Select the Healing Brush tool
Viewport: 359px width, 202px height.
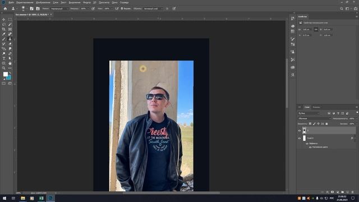tap(10, 34)
